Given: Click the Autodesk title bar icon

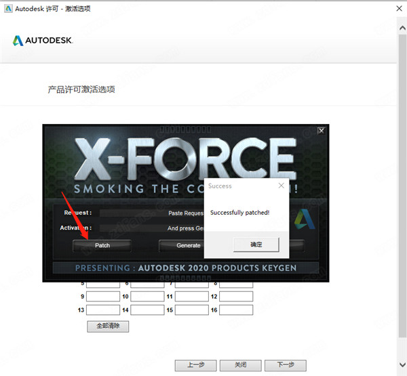Looking at the screenshot, I should tap(8, 9).
